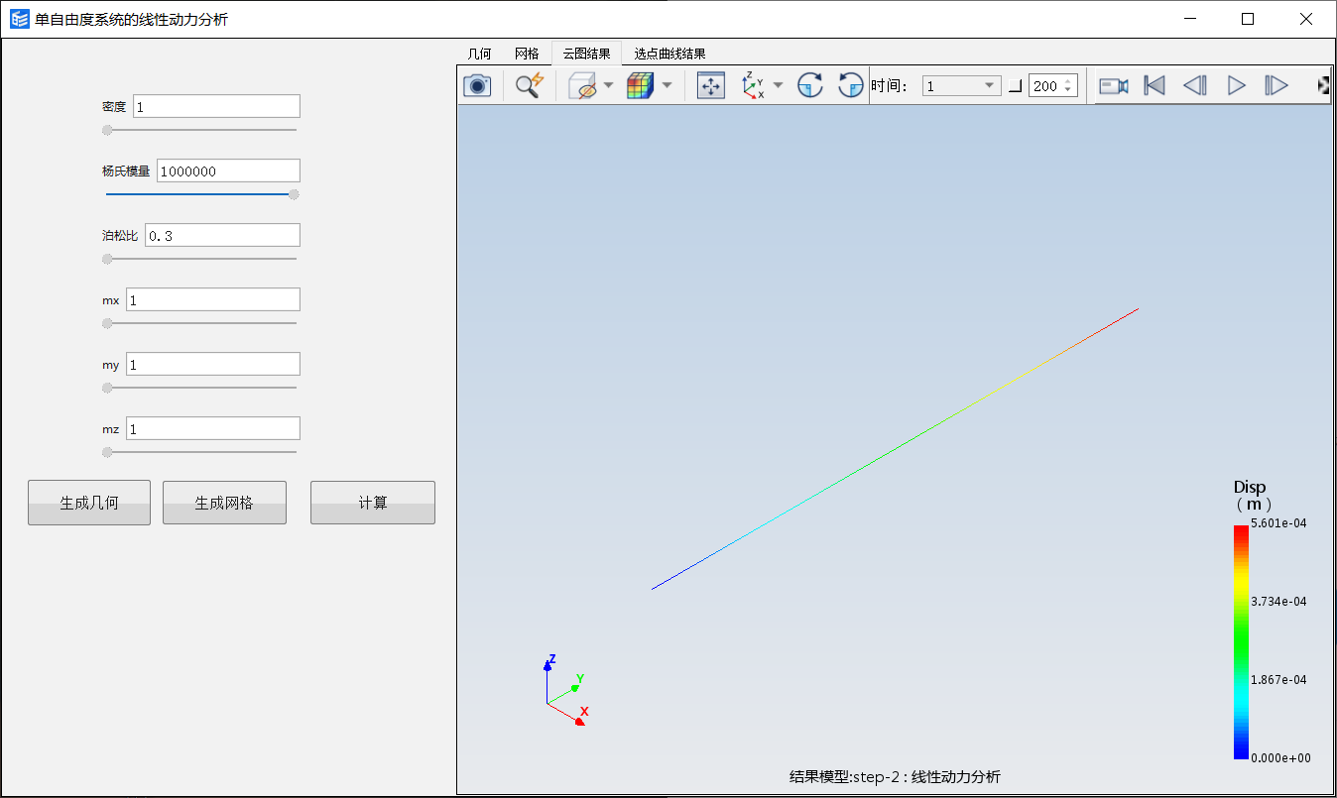Click the my input field
The width and height of the screenshot is (1337, 798).
pos(213,364)
